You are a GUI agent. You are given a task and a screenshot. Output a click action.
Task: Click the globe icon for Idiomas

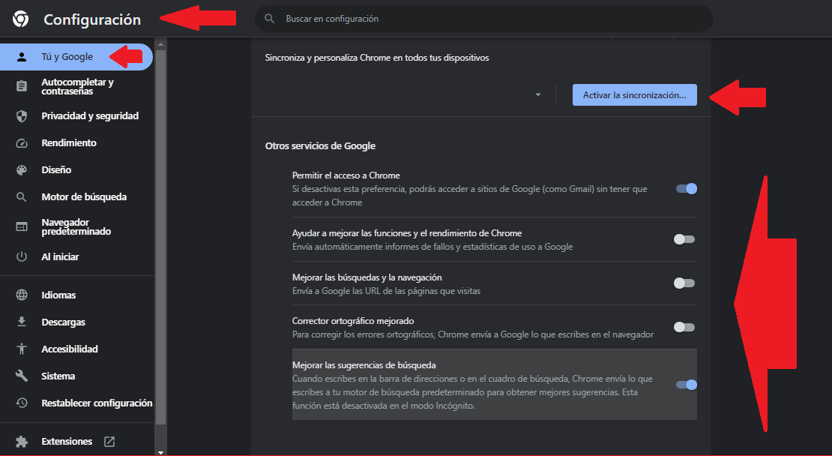click(x=22, y=295)
